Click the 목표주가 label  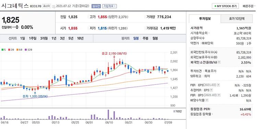210,71
